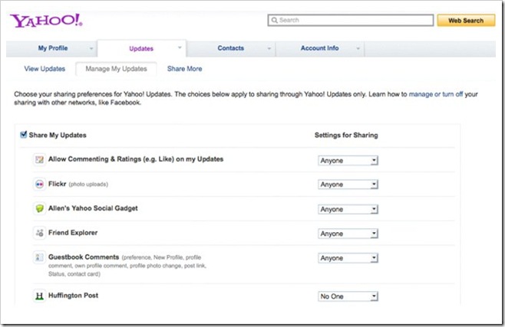Switch to the My Profile tab
The image size is (505, 327).
pyautogui.click(x=53, y=48)
